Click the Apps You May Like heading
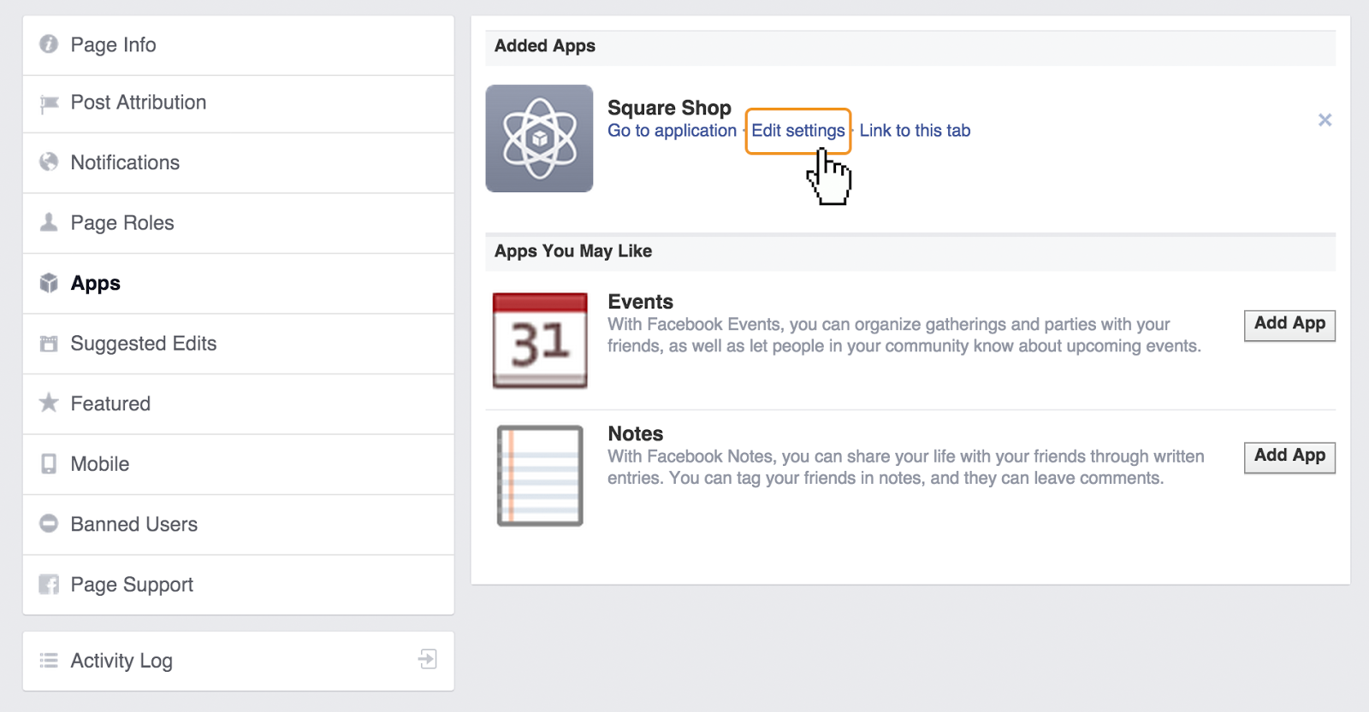 (x=573, y=251)
